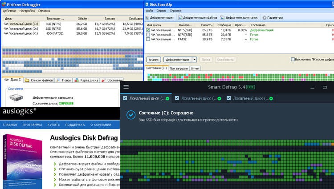This screenshot has width=334, height=189.
Task: Expand the Дефрагментация button dropdown arrow
Action: (195, 59)
